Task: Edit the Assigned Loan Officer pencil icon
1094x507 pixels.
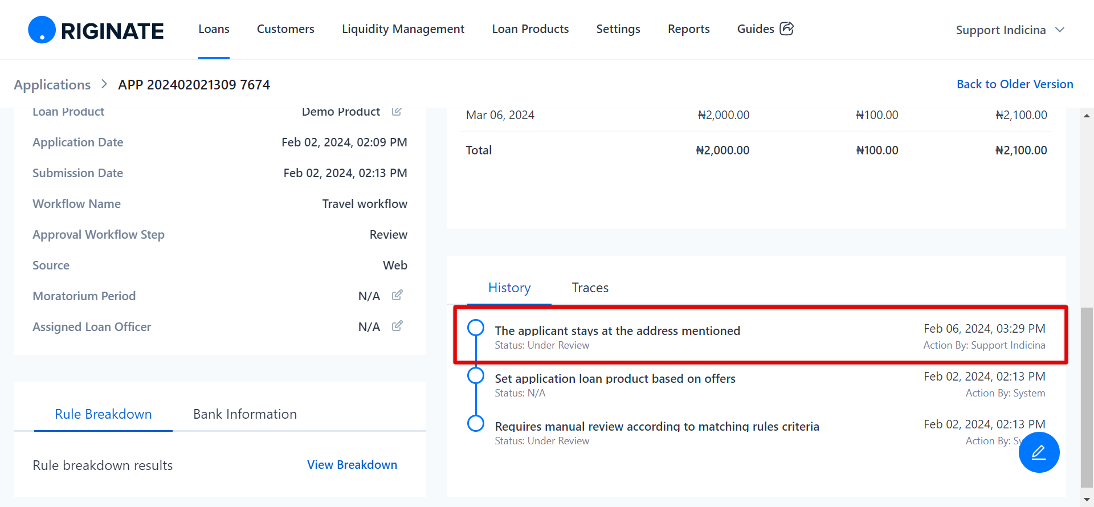Action: pos(397,326)
